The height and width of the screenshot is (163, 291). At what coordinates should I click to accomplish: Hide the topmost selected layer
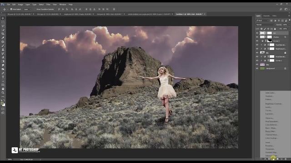click(x=257, y=33)
